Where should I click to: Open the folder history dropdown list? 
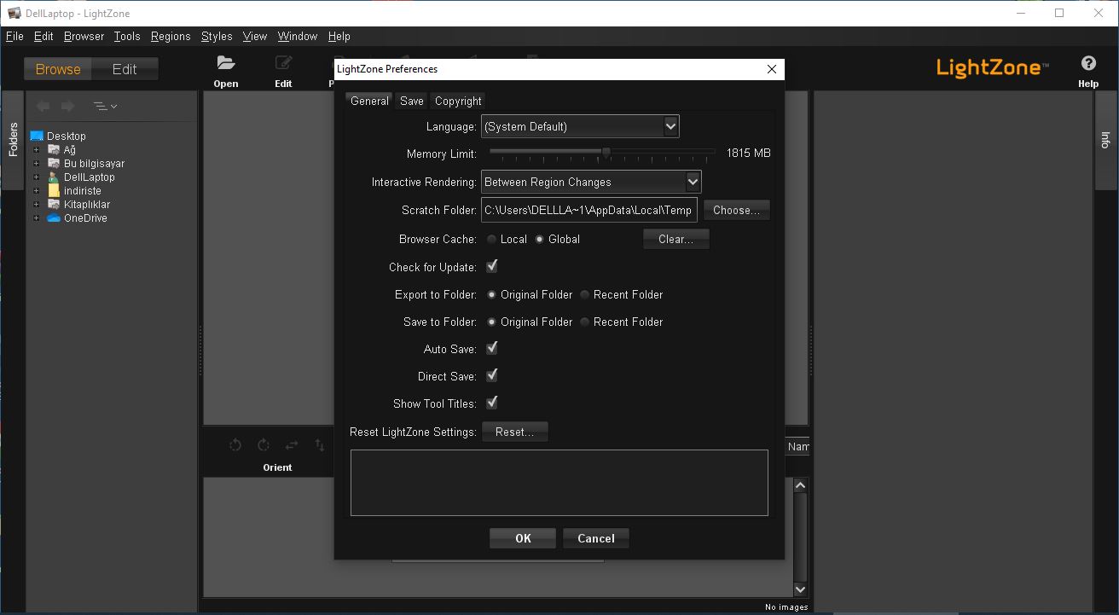pos(105,106)
